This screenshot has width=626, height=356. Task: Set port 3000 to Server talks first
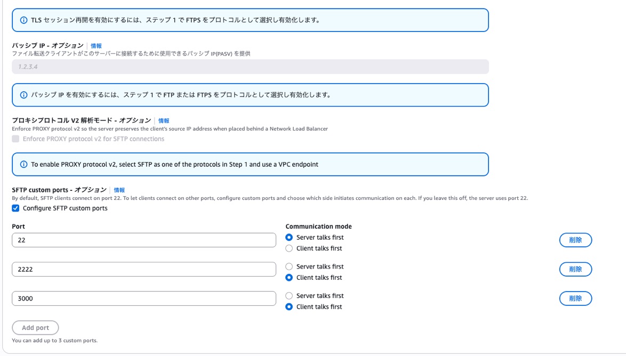click(x=289, y=296)
